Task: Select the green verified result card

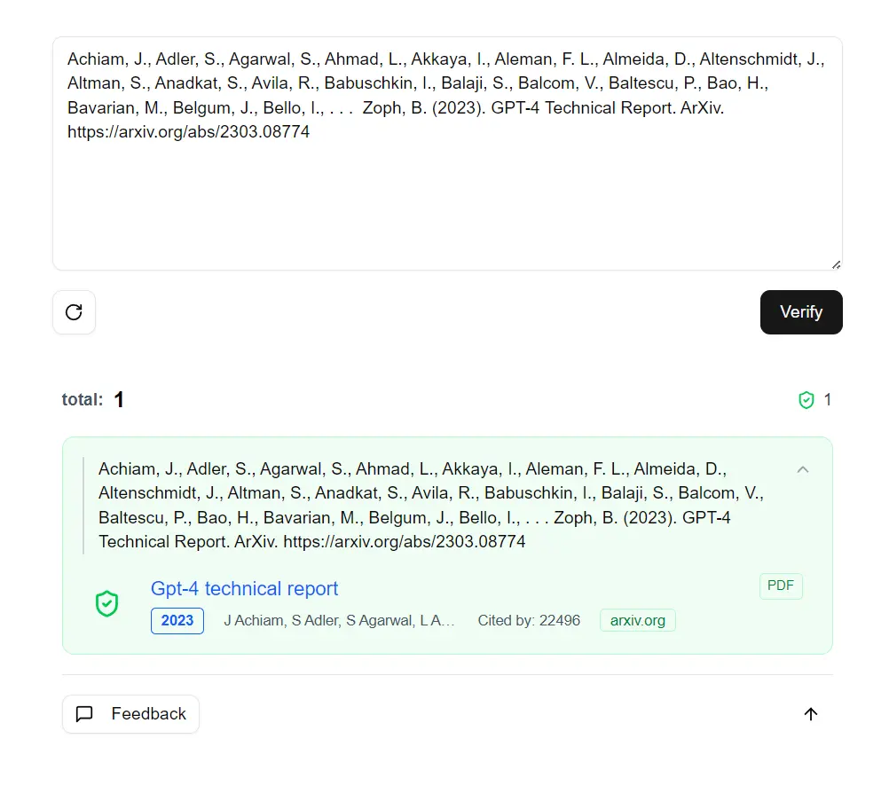Action: pos(447,545)
